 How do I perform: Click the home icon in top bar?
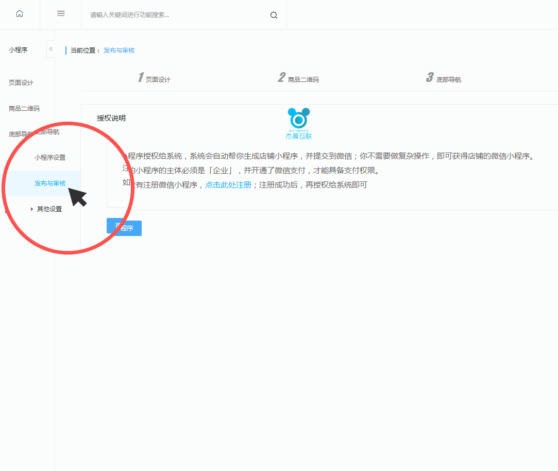[20, 14]
